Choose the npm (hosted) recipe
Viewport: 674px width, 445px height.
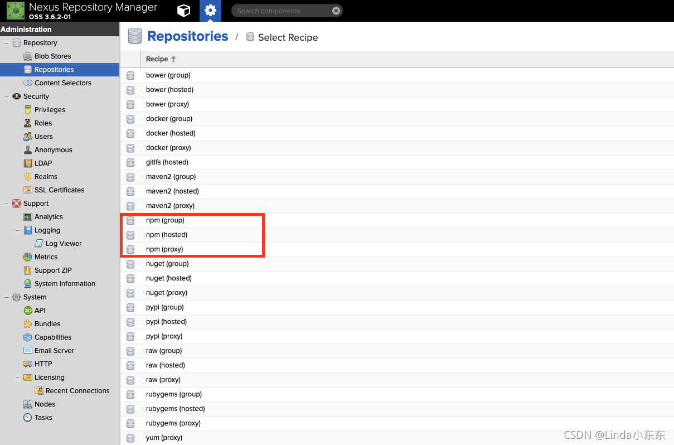tap(397, 235)
